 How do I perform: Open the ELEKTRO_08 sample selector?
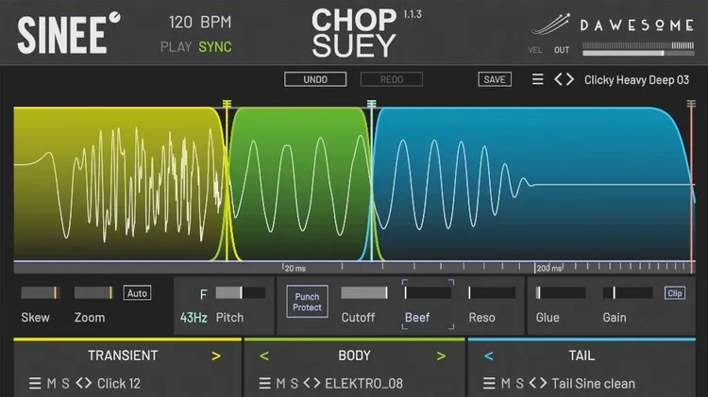pos(364,384)
